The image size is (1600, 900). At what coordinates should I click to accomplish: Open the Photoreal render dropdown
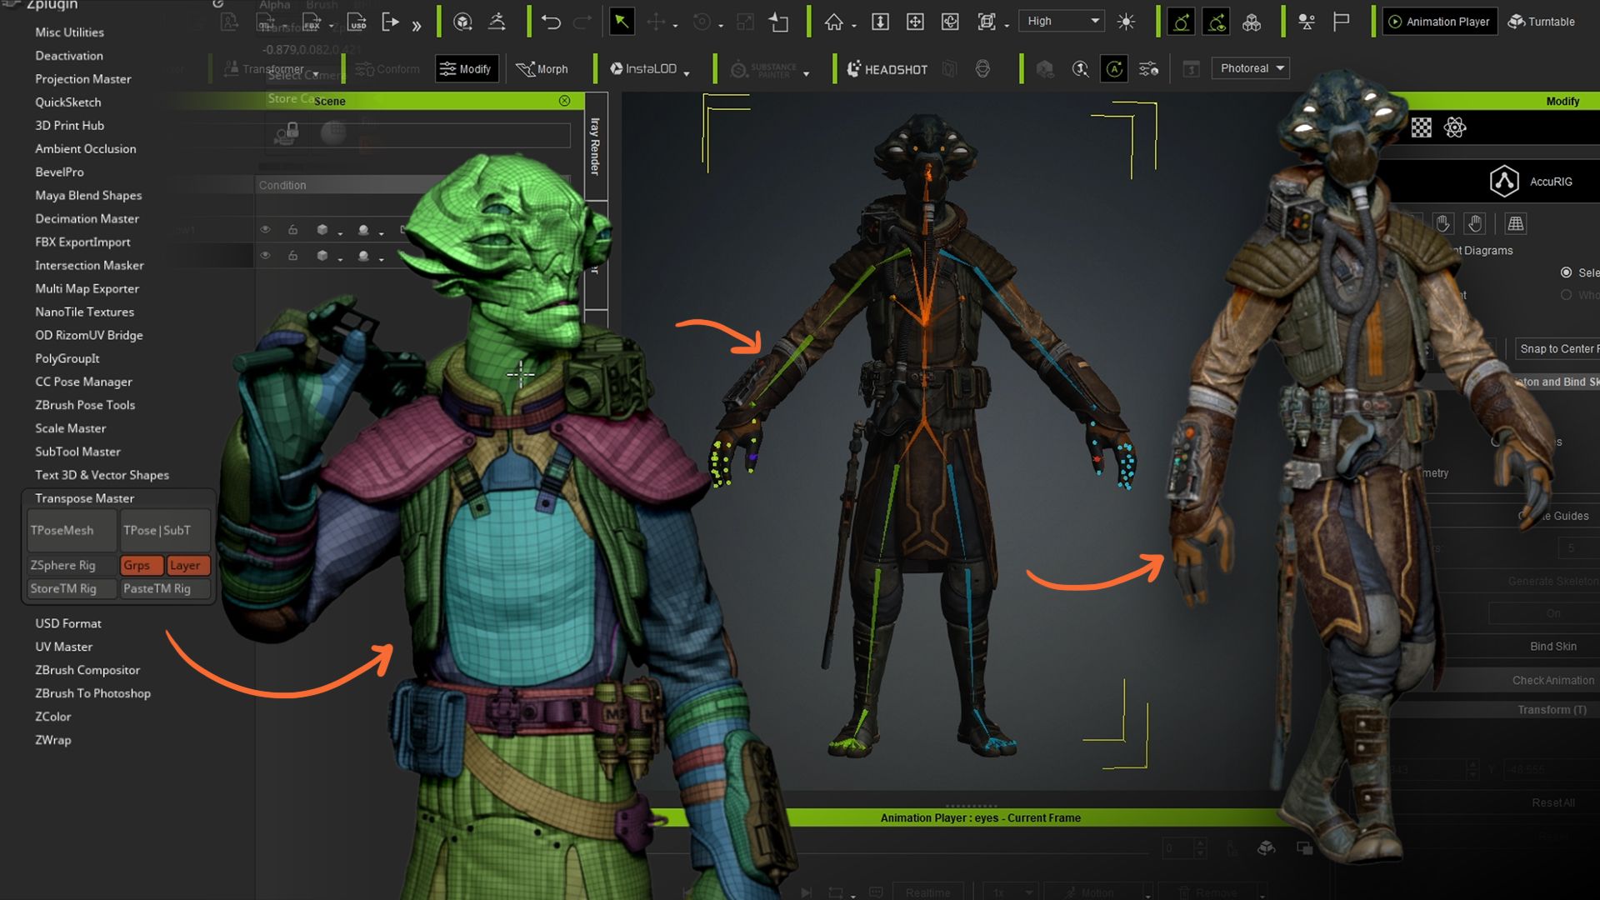(x=1251, y=68)
